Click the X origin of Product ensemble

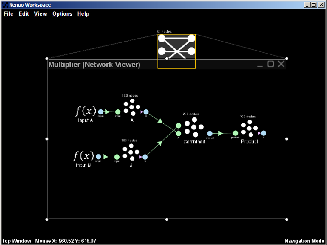pyautogui.click(x=263, y=133)
